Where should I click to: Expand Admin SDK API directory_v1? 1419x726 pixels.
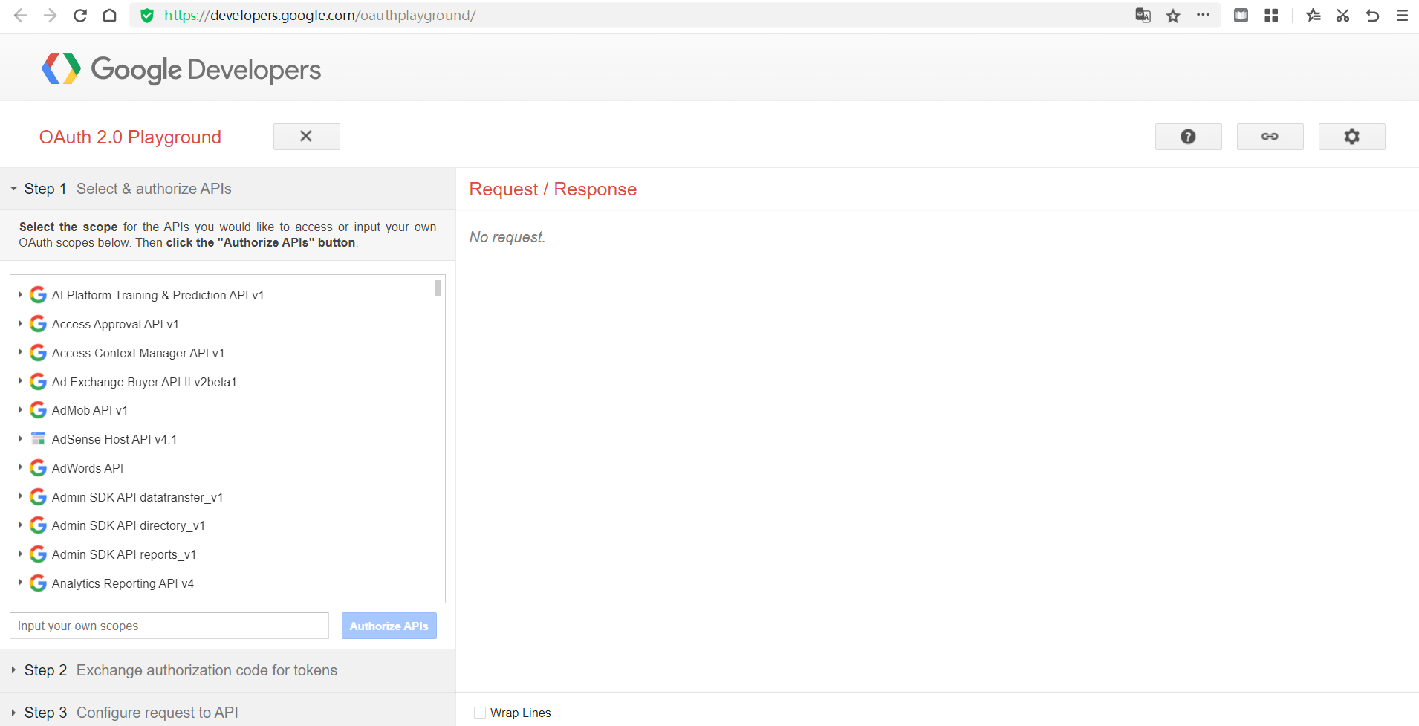coord(20,525)
